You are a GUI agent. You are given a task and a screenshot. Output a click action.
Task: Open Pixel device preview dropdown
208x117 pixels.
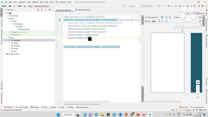tap(177, 17)
